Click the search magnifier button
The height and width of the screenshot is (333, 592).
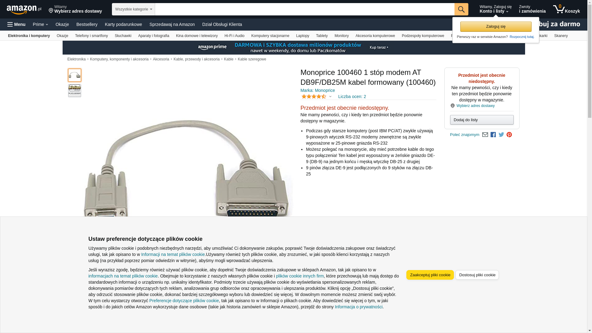(x=461, y=9)
